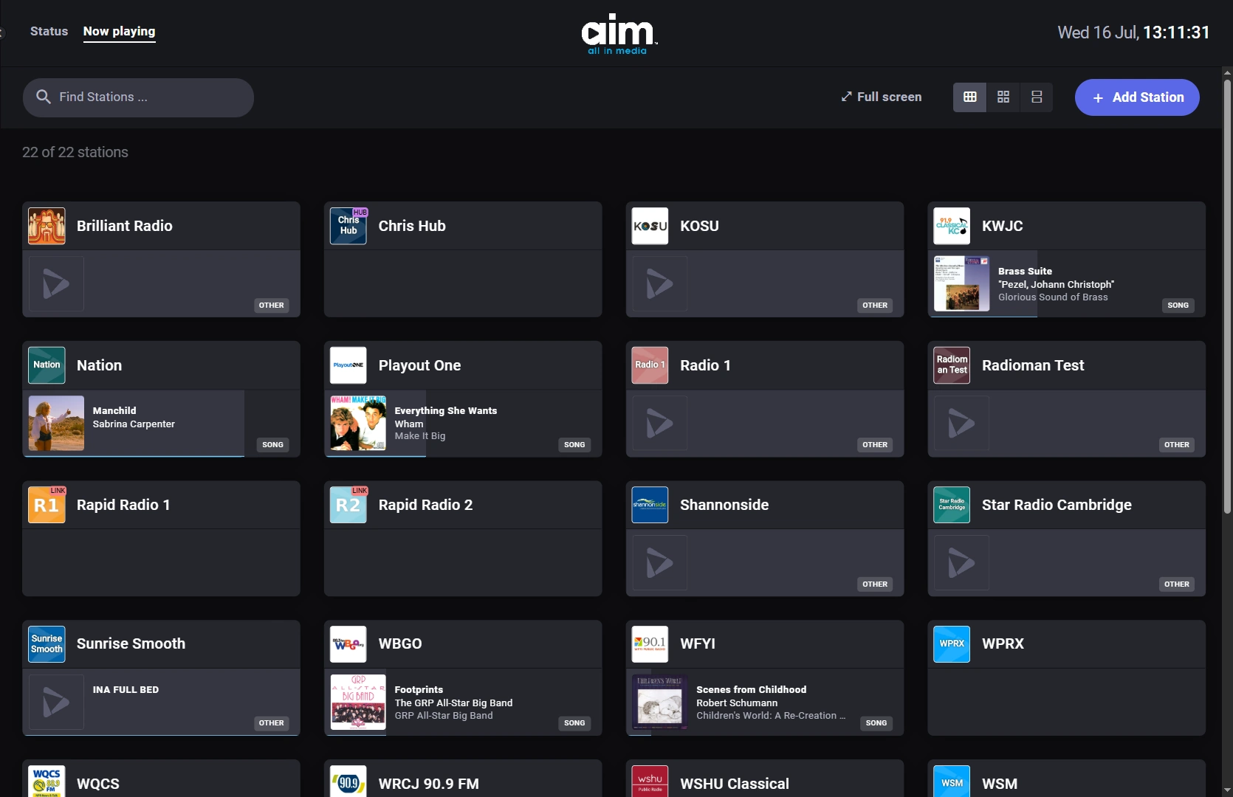Click Wham Make It Big album art
Image resolution: width=1233 pixels, height=797 pixels.
click(358, 423)
